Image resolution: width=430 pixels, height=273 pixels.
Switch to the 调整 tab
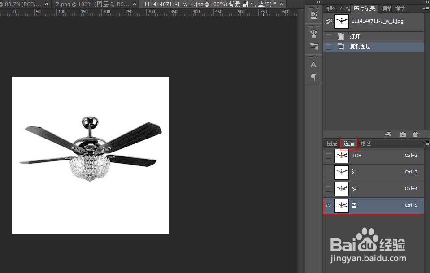point(387,9)
